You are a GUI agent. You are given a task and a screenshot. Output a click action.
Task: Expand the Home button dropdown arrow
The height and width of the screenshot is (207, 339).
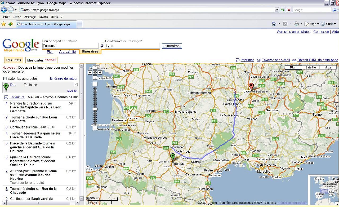tap(279, 24)
